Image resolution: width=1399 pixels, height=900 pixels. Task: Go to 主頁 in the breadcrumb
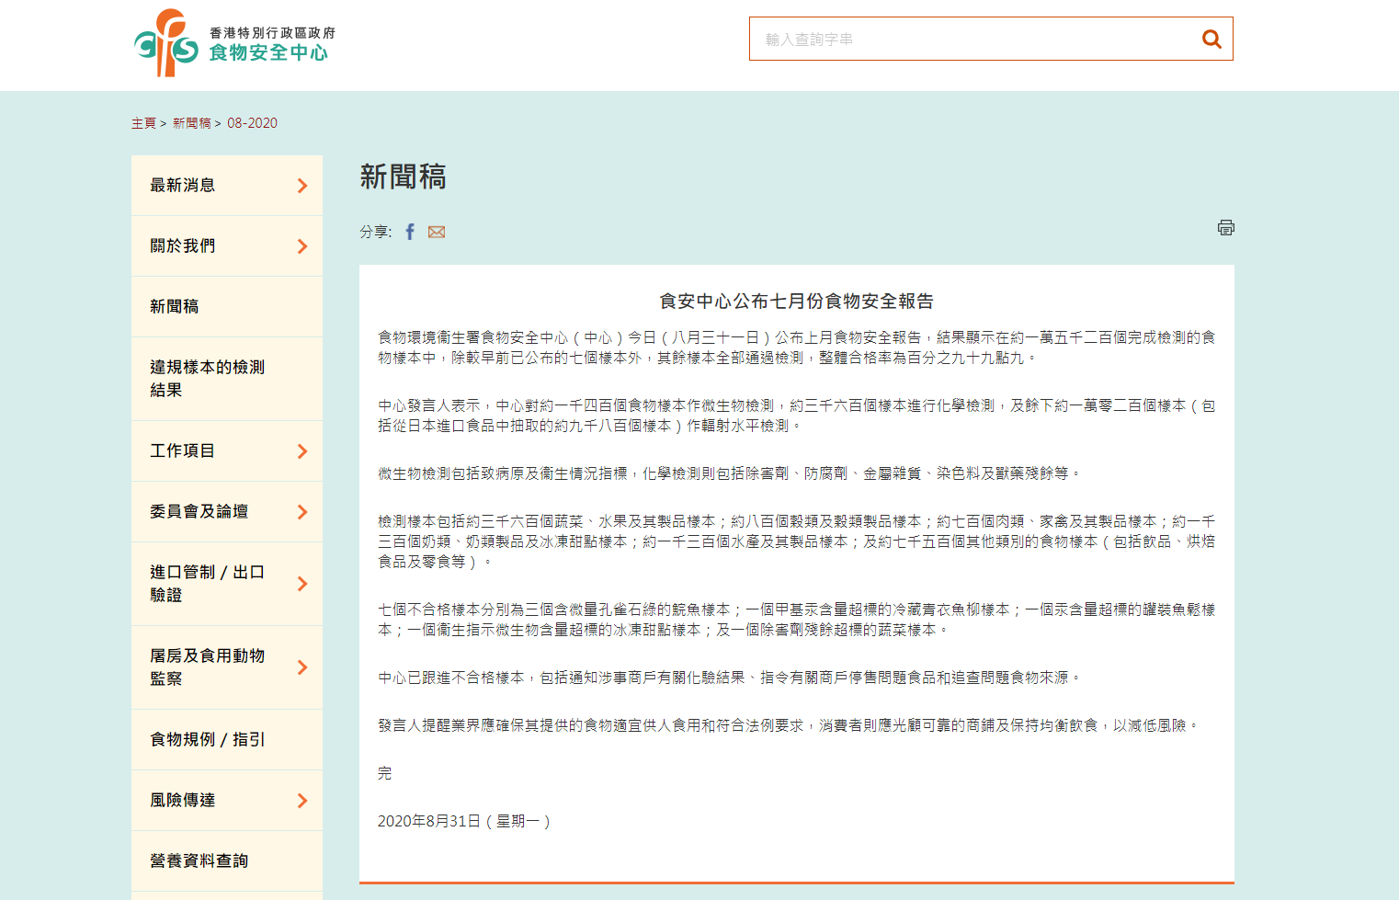(143, 123)
